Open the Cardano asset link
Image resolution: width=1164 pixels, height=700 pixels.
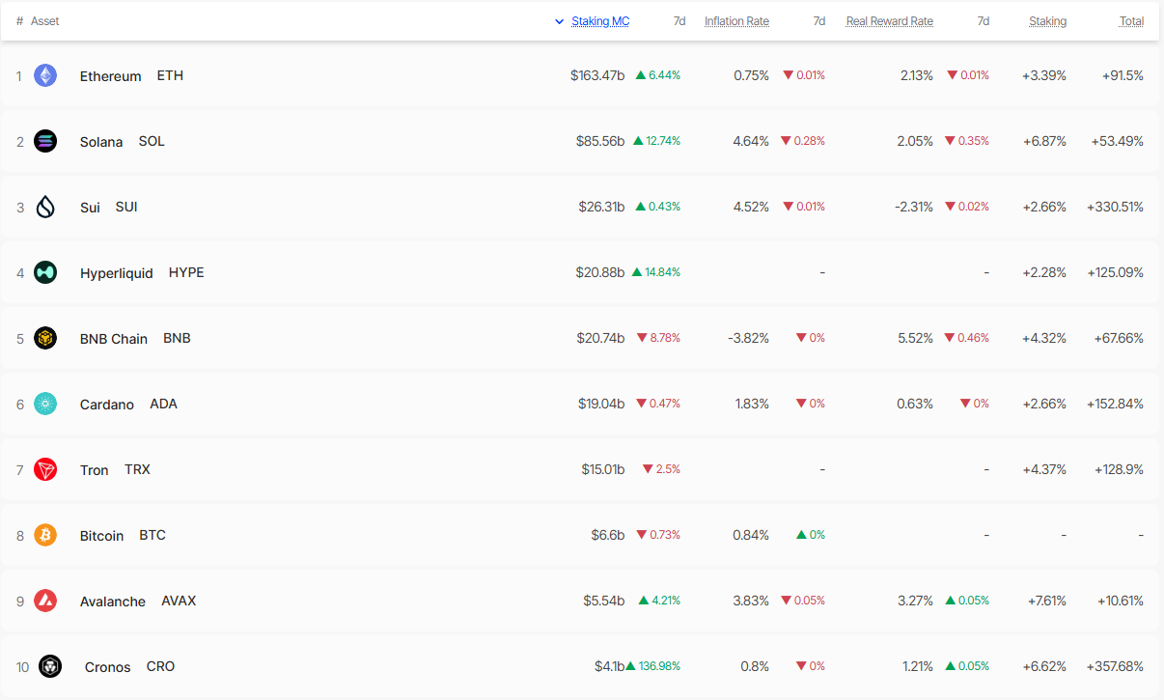point(107,405)
